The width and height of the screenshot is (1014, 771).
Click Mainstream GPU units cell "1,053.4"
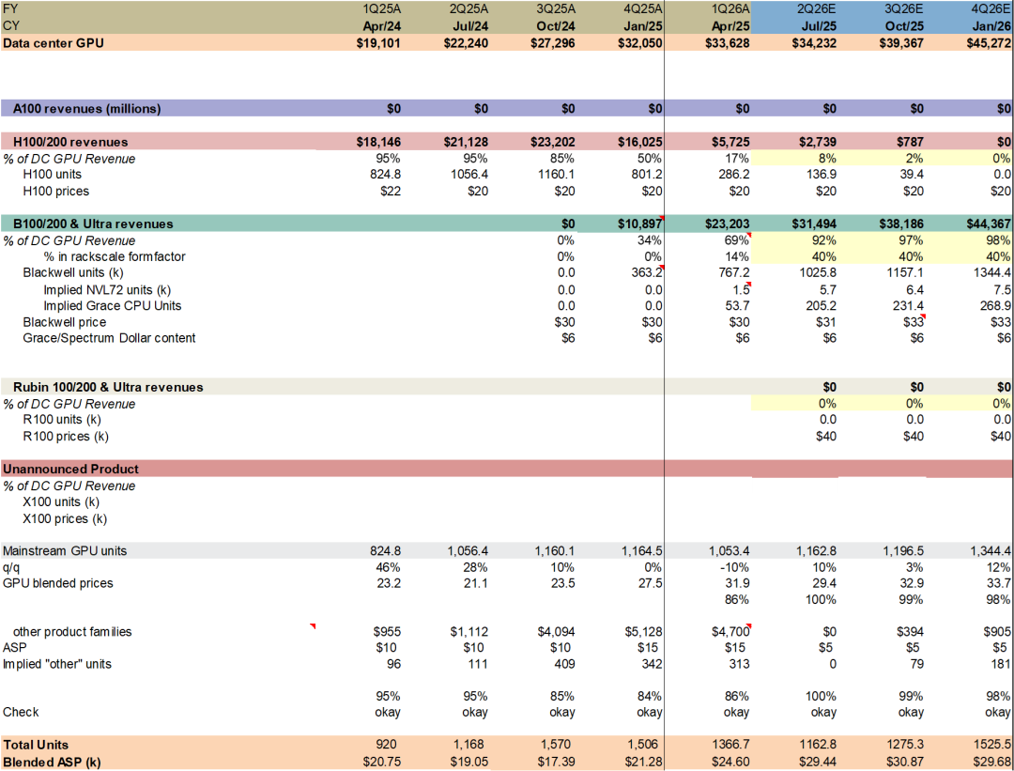pos(730,551)
